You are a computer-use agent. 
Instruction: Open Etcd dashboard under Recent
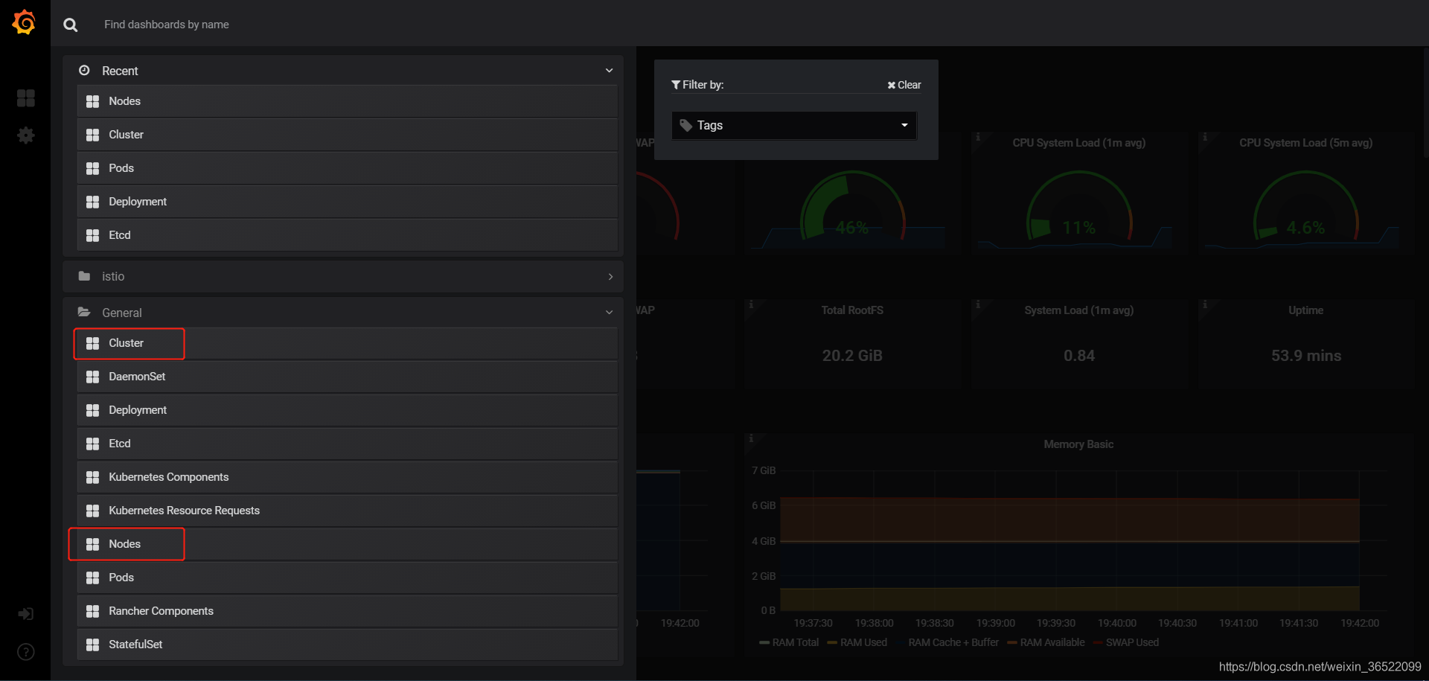pos(348,235)
